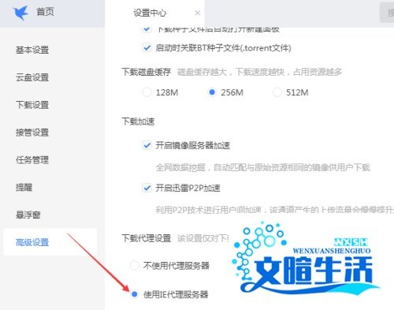Click the 下载磁盘缓存 section heading
The width and height of the screenshot is (394, 310).
click(146, 72)
